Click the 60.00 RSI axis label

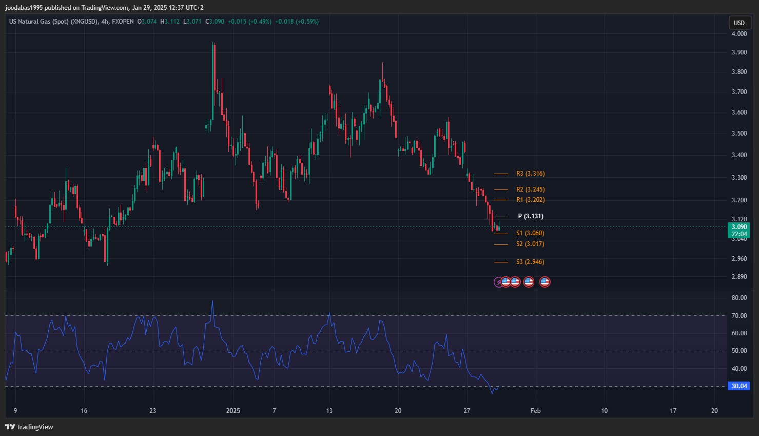click(x=739, y=333)
